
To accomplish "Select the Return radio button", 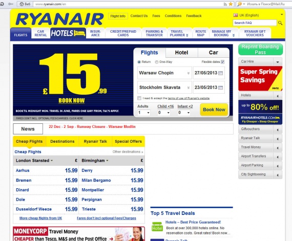I will pyautogui.click(x=139, y=62).
